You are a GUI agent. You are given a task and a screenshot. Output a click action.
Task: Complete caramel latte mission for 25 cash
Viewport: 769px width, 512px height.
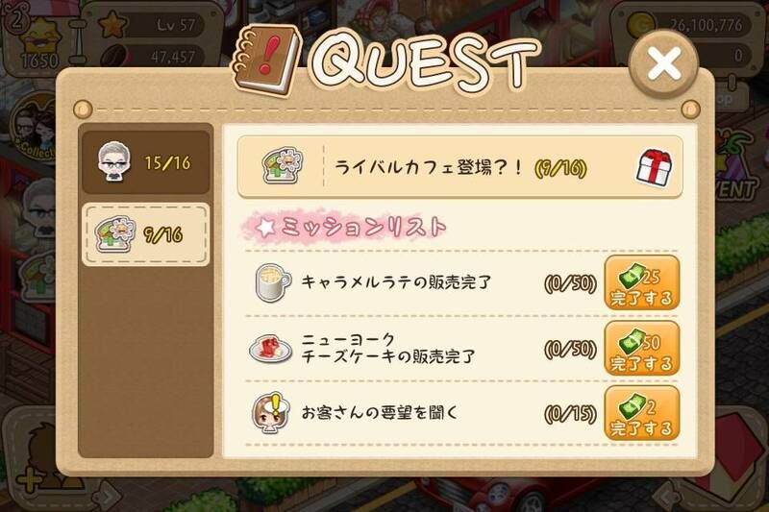[x=641, y=282]
